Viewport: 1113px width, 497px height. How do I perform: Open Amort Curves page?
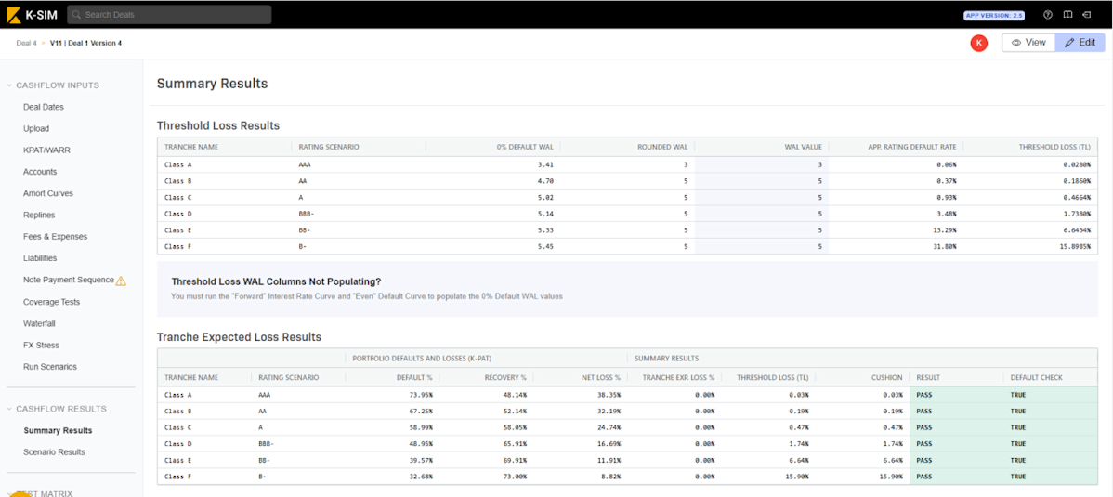click(x=47, y=193)
